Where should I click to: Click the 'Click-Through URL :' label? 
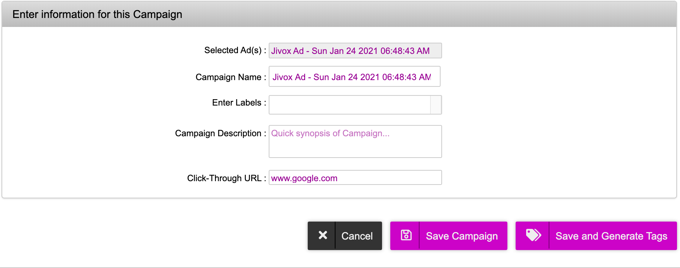(x=227, y=178)
